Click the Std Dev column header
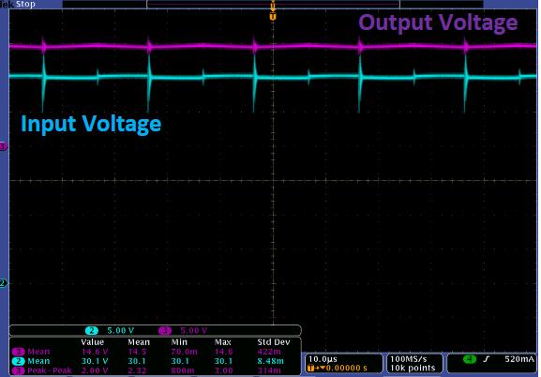 point(274,342)
